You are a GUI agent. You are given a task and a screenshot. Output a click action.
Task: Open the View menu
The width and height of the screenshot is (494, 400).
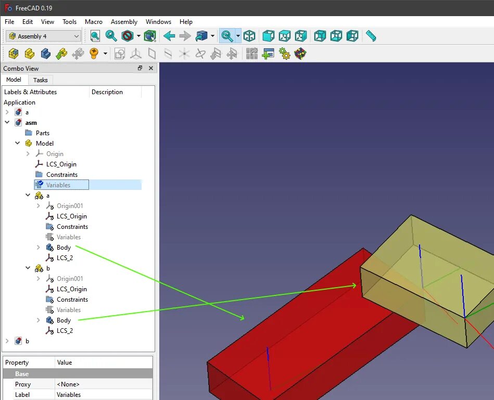tap(47, 22)
